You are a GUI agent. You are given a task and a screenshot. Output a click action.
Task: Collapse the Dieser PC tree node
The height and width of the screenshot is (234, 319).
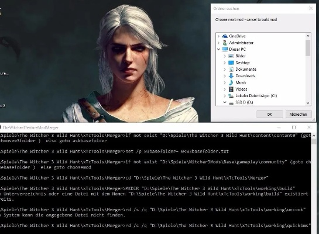(218, 49)
